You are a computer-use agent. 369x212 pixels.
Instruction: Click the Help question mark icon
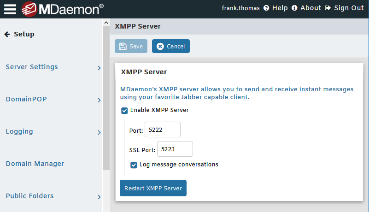click(266, 8)
